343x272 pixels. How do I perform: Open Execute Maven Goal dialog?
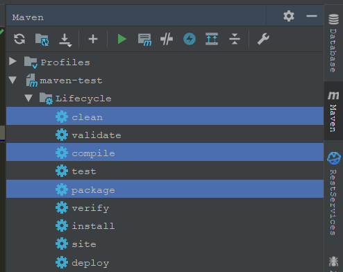[x=144, y=40]
